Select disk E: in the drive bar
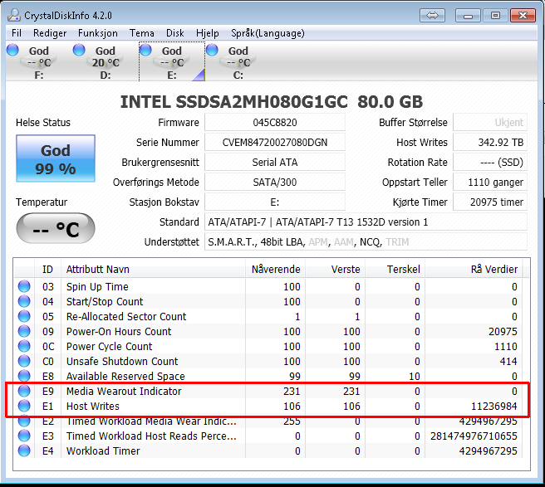 [172, 61]
